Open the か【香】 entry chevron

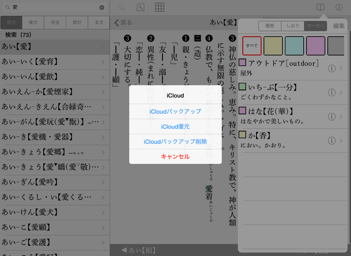coord(341,141)
